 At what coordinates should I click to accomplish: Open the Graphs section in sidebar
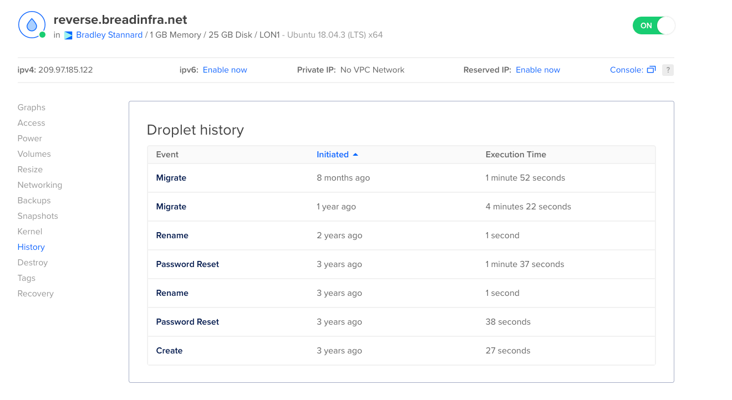click(32, 107)
